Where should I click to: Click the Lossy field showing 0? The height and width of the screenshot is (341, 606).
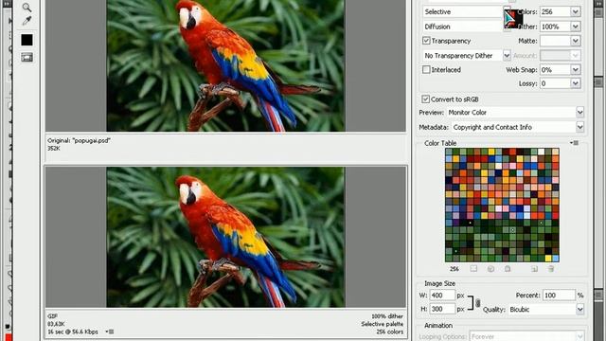tap(555, 83)
